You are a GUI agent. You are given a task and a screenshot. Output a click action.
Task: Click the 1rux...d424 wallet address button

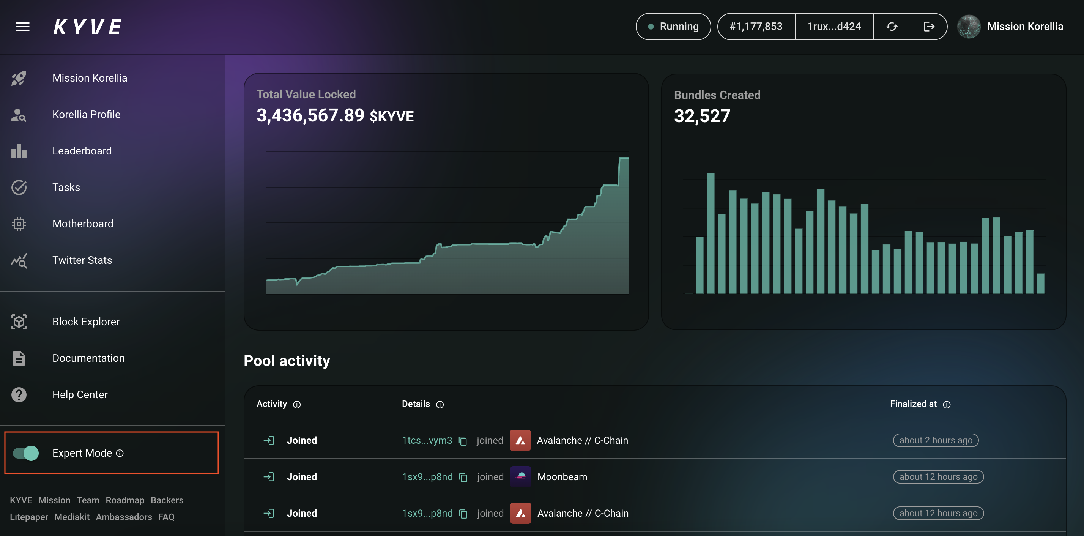[833, 27]
